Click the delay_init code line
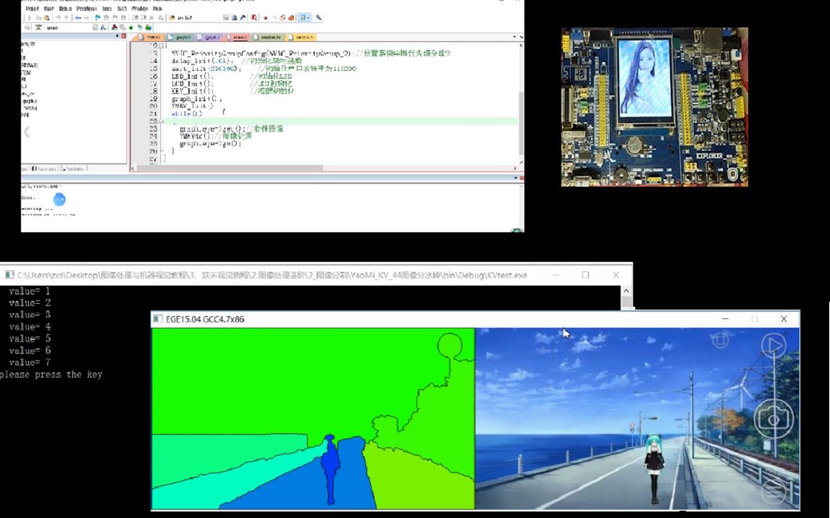Viewport: 830px width, 518px height. click(201, 61)
